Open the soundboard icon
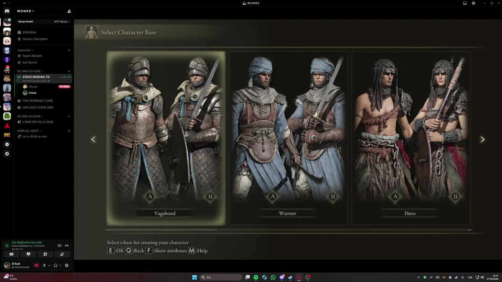Screen dimensions: 502x282 click(x=62, y=254)
